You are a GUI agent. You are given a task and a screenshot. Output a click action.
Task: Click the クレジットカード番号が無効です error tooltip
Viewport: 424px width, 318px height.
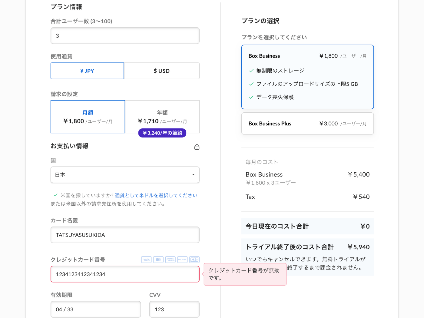245,274
